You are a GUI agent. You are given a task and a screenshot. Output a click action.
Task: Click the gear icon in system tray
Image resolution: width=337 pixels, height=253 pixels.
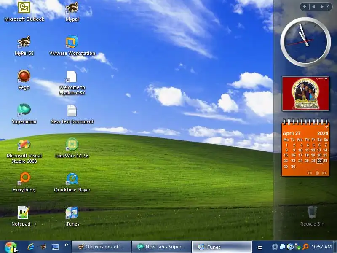pos(275,247)
